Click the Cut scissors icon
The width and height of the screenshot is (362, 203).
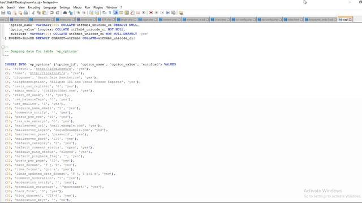(33, 12)
